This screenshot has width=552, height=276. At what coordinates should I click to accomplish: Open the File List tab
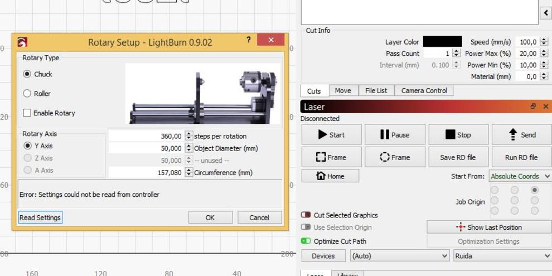376,90
